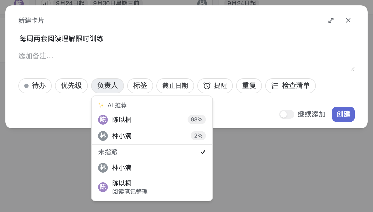
Task: Click the alarm clock icon in 提醒
Action: click(x=207, y=86)
